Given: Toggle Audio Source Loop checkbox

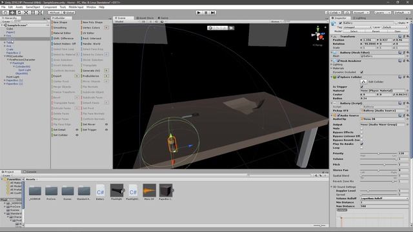Looking at the screenshot, I should coord(361,148).
